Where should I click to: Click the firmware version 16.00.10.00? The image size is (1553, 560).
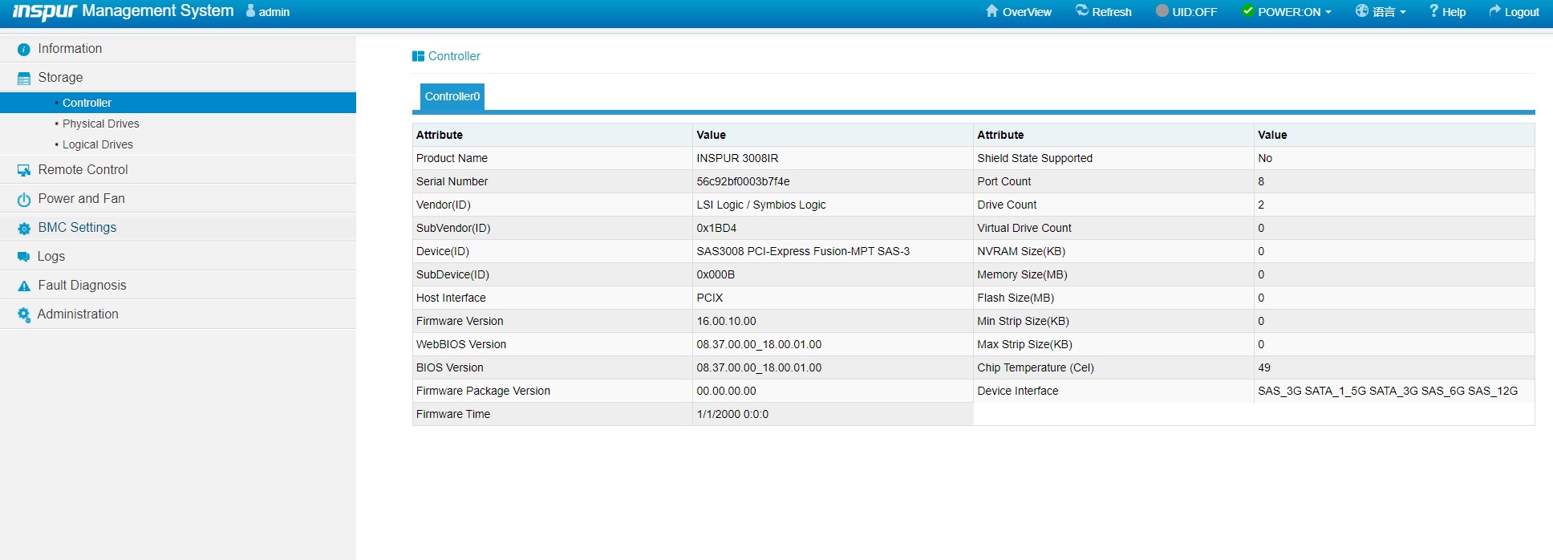click(x=726, y=321)
